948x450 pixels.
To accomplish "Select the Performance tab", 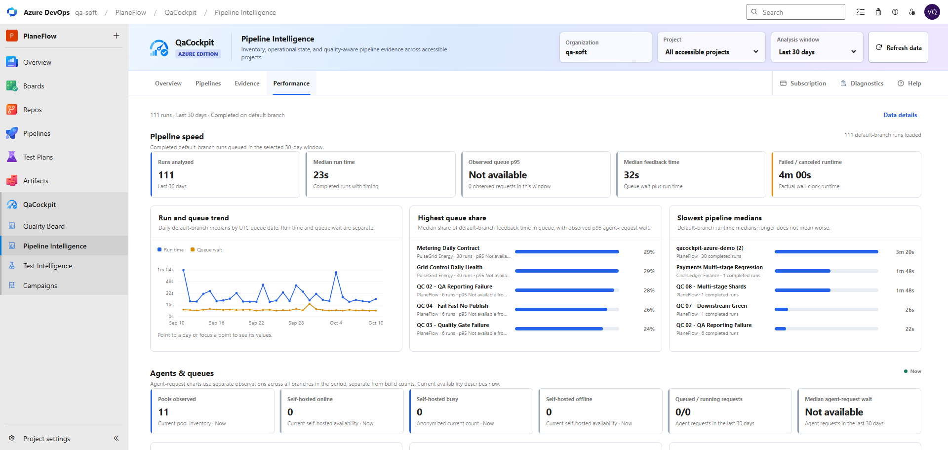I will pos(291,83).
